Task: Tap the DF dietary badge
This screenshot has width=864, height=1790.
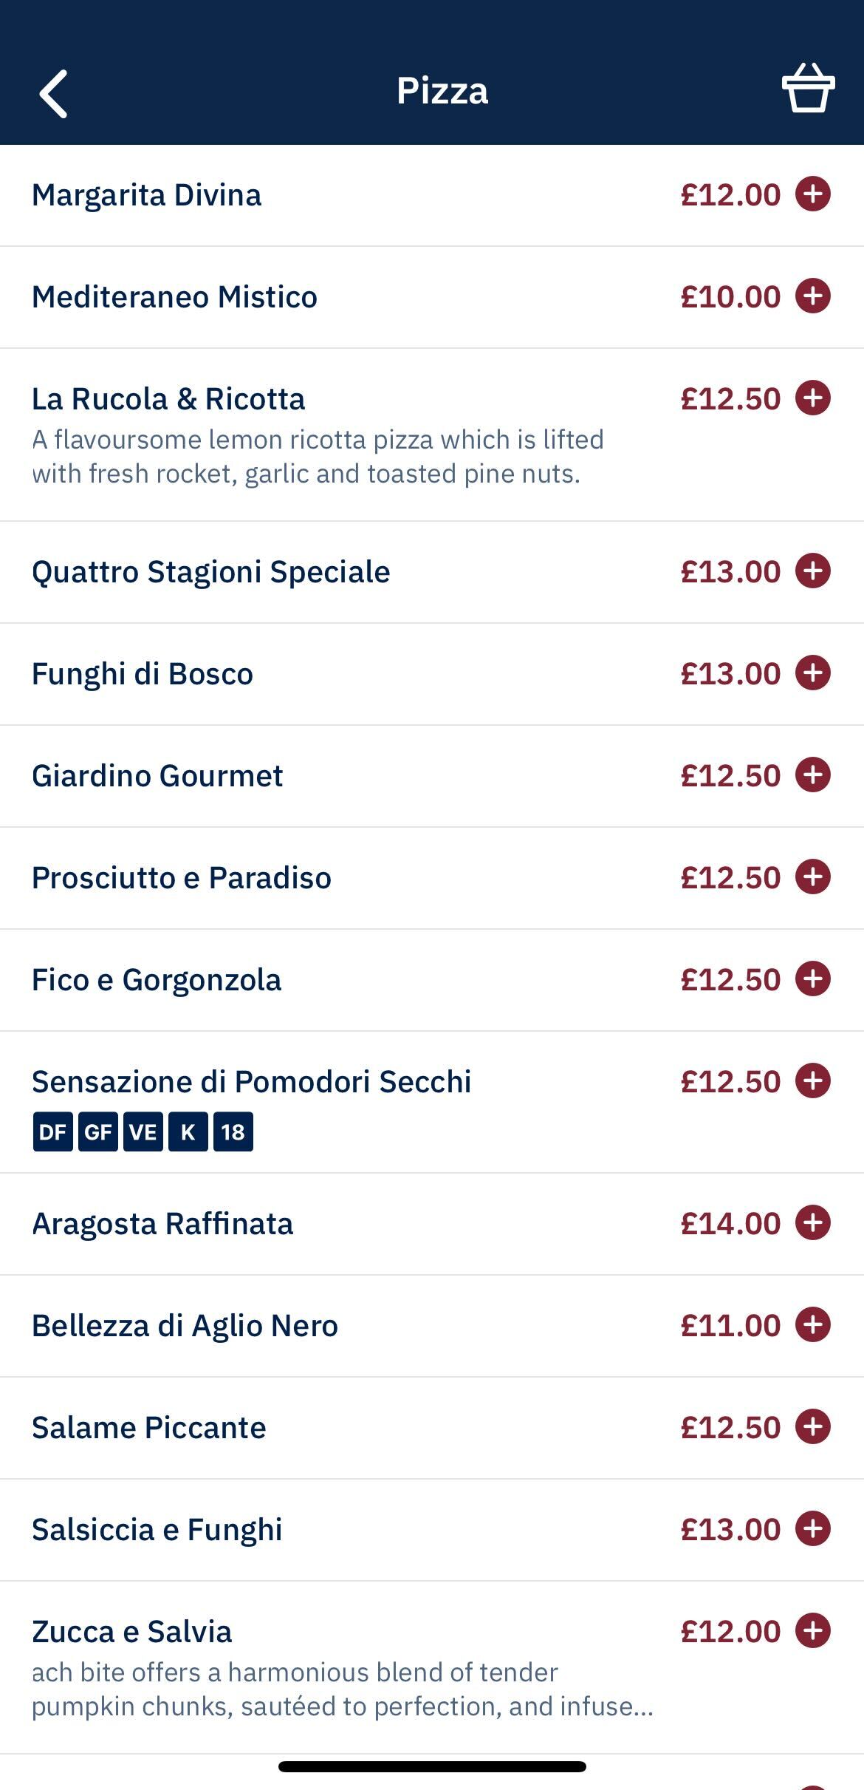Action: point(52,1131)
